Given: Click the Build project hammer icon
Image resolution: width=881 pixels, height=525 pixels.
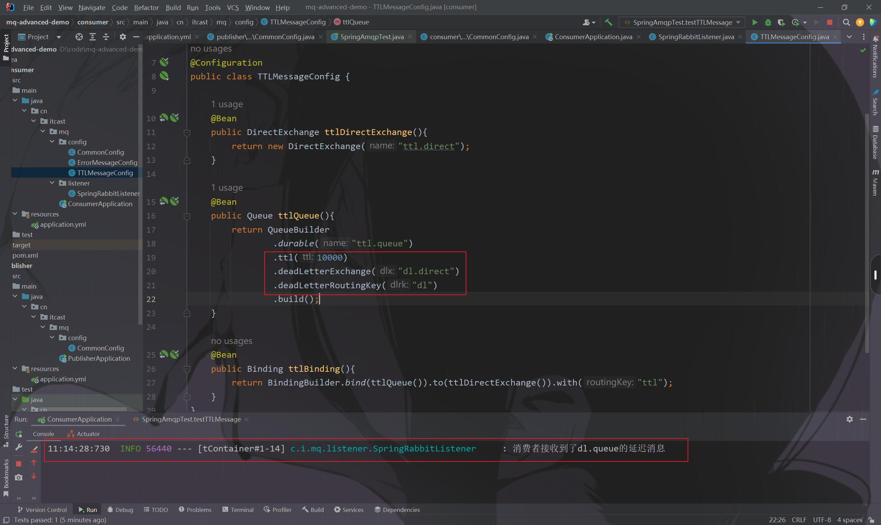Looking at the screenshot, I should 608,22.
